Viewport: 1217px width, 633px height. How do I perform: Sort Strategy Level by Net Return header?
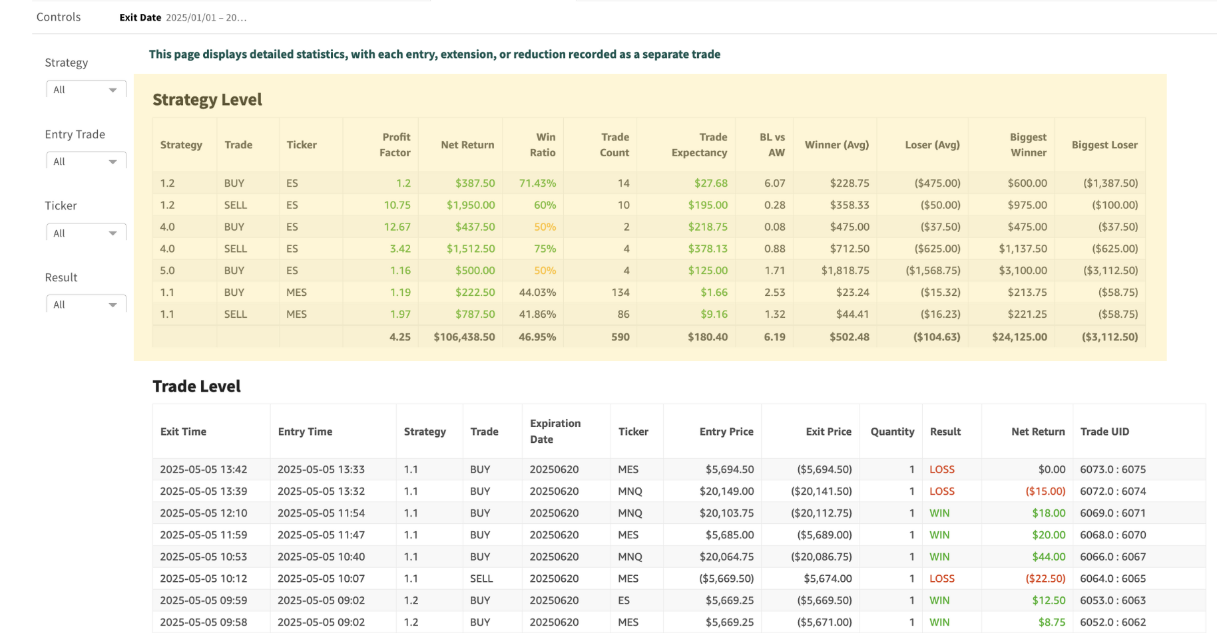click(467, 145)
